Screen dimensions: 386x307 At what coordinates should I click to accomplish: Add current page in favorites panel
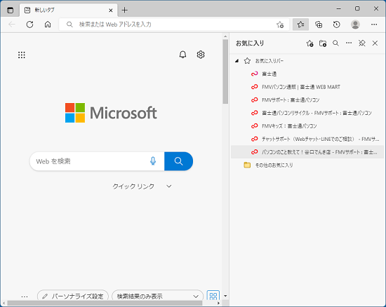tap(310, 43)
